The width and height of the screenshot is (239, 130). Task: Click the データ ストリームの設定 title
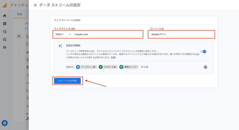coord(60,5)
